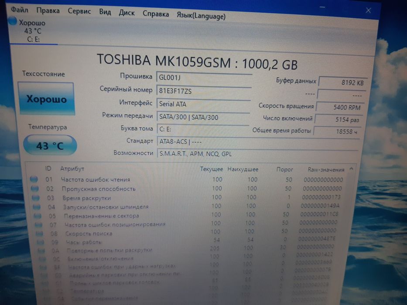
Task: Click status icon for attribute 02
Action: pyautogui.click(x=35, y=188)
